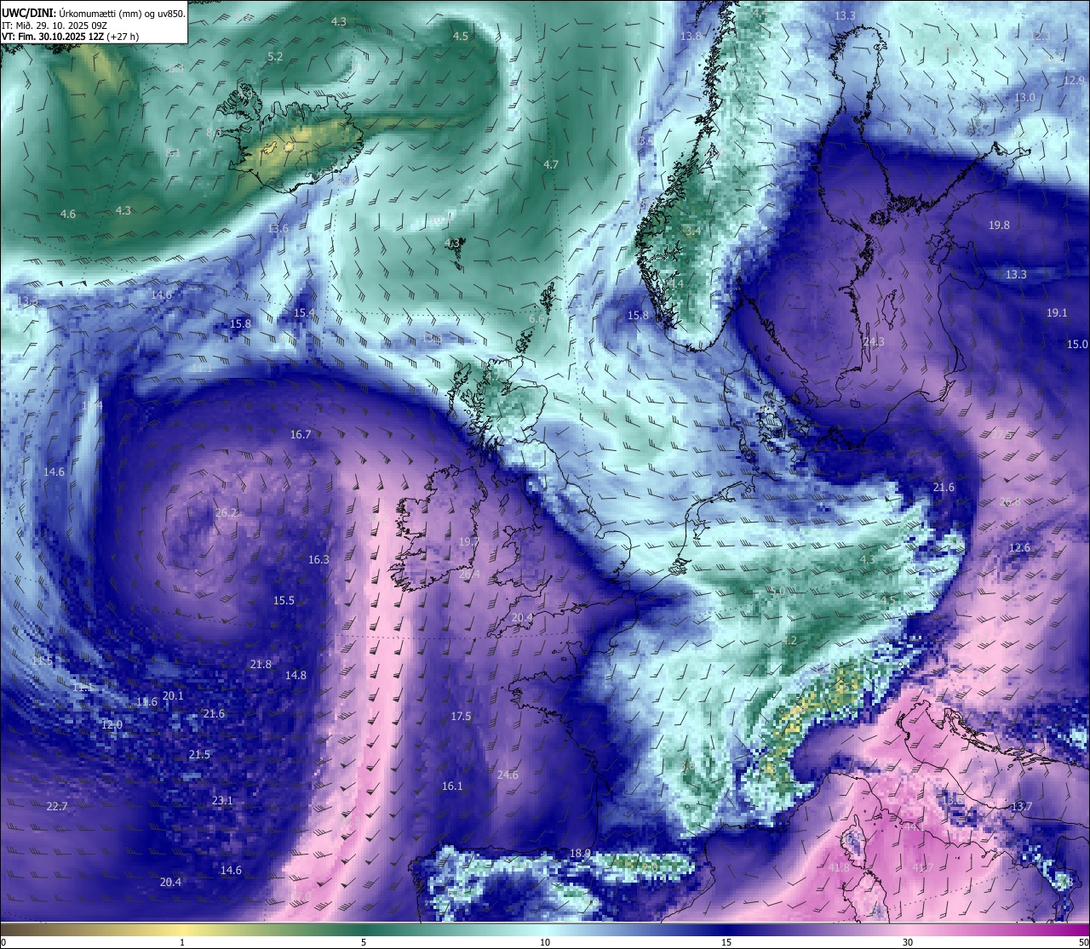Click the 12.9 value label
Viewport: 1090px width, 949px height.
point(1074,81)
